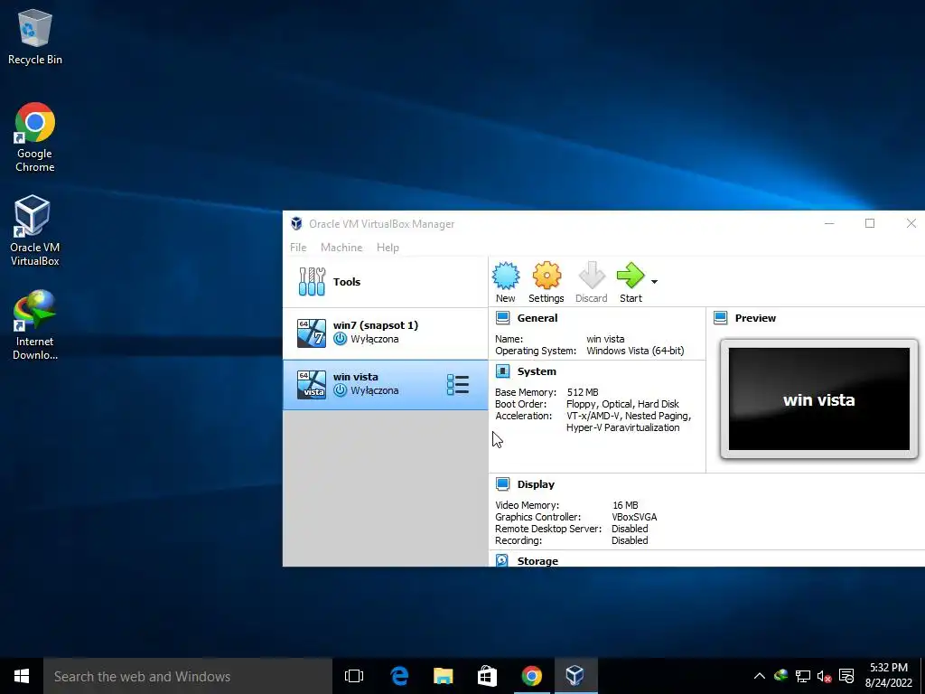Open the File menu in VirtualBox

pos(298,248)
